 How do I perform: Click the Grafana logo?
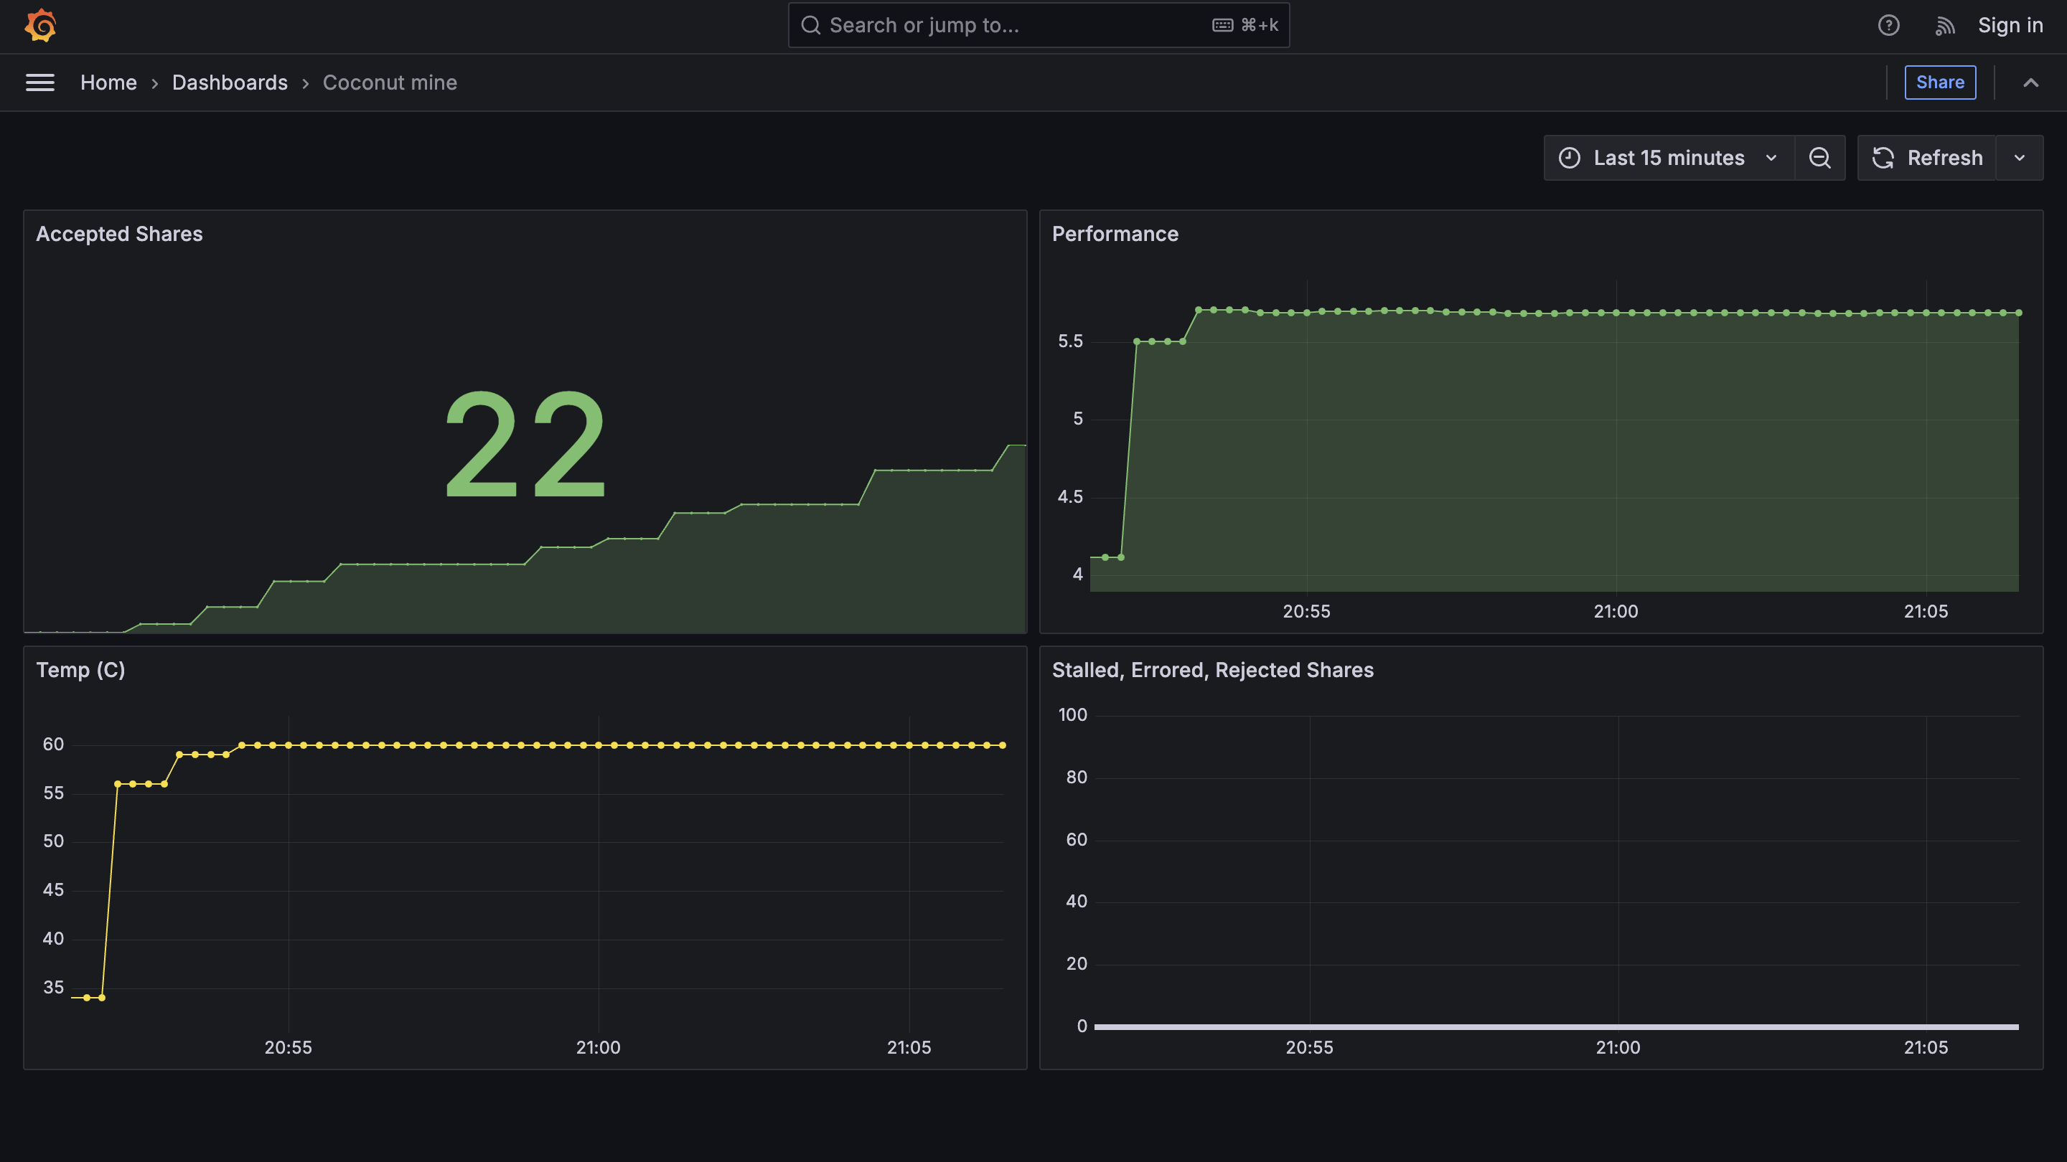(x=40, y=25)
